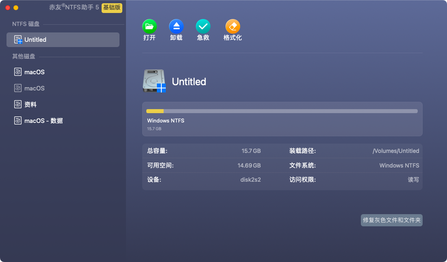
Task: Click the 总容量 label
Action: pyautogui.click(x=157, y=151)
